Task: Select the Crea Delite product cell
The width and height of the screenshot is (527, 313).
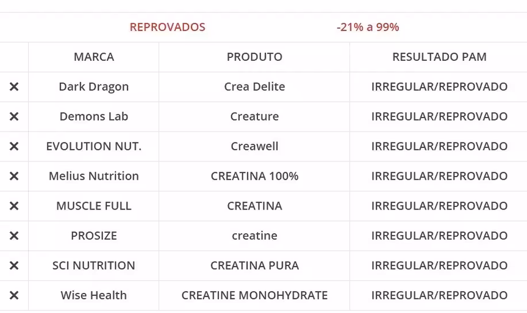Action: [x=254, y=87]
